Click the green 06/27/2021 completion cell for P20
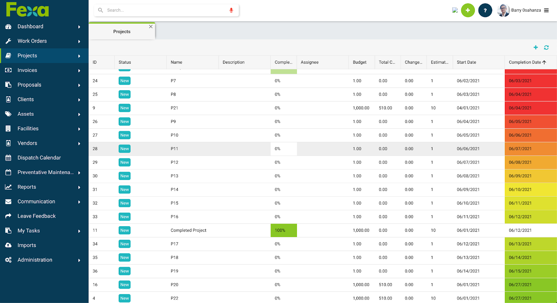 531,285
